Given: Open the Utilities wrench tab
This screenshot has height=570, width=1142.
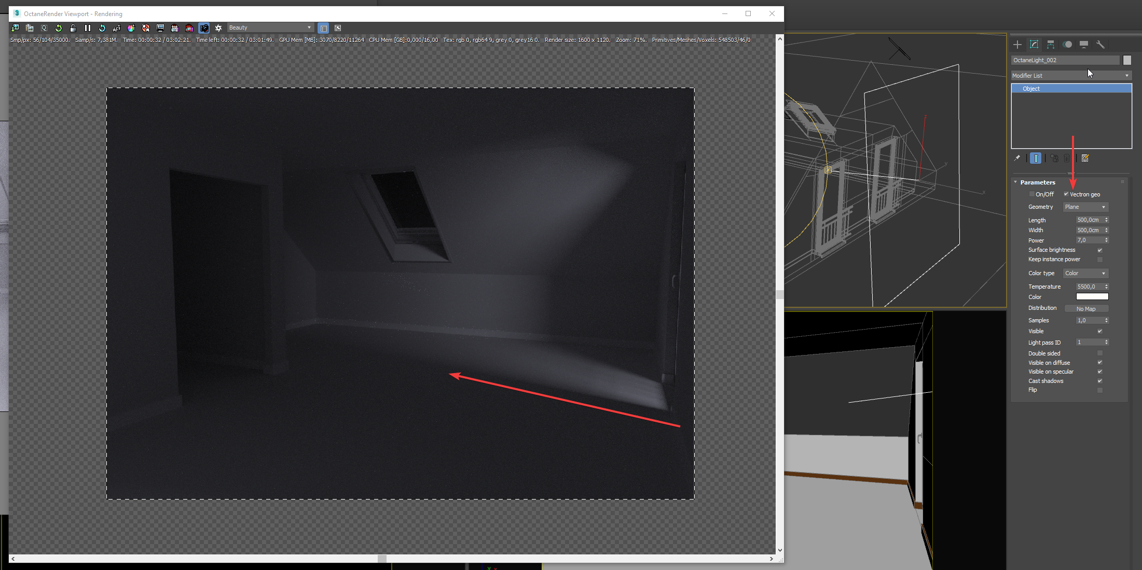Looking at the screenshot, I should tap(1100, 45).
